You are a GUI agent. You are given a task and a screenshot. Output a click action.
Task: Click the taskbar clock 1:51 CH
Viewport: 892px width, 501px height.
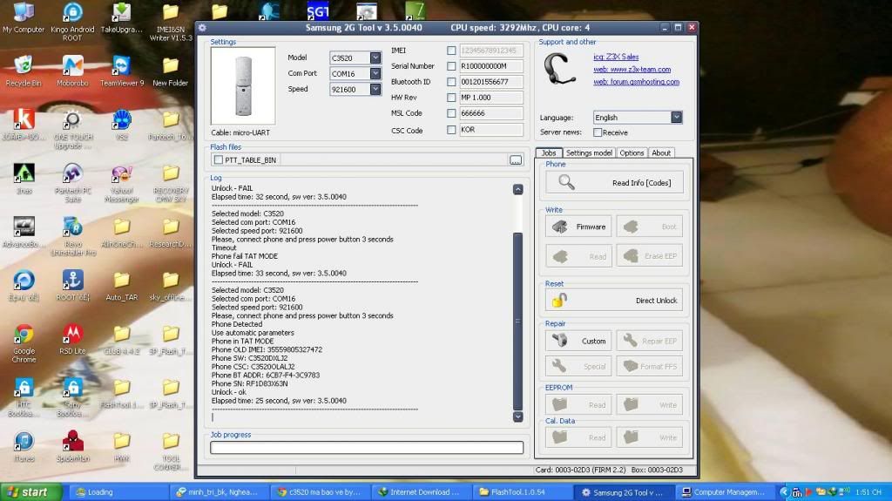tap(868, 492)
